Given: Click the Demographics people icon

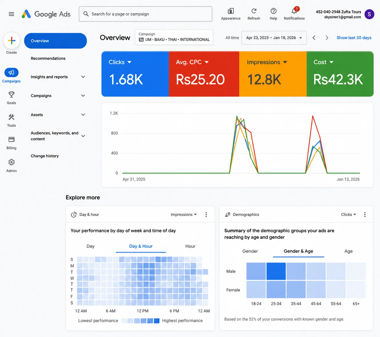Looking at the screenshot, I should pyautogui.click(x=227, y=214).
